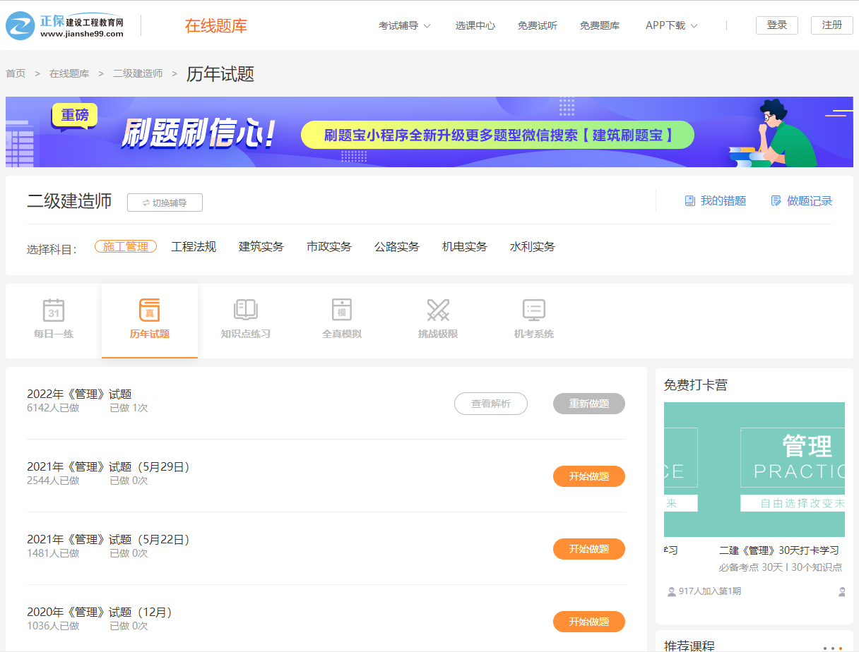
Task: Open the 机考系统 computer exam icon
Action: click(533, 310)
